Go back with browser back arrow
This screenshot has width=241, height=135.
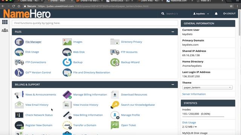click(x=3, y=6)
